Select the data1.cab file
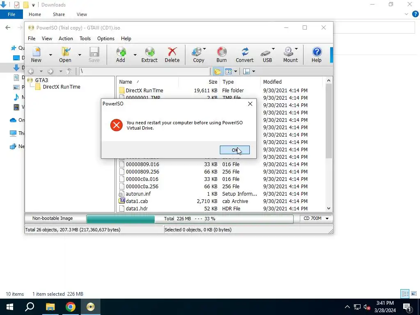Image resolution: width=420 pixels, height=315 pixels. tap(213, 201)
